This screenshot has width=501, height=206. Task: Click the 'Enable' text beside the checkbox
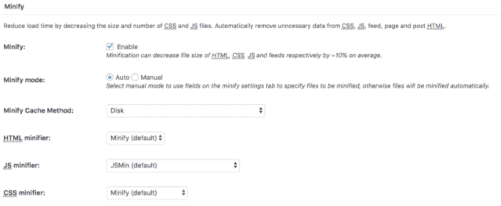tap(124, 46)
